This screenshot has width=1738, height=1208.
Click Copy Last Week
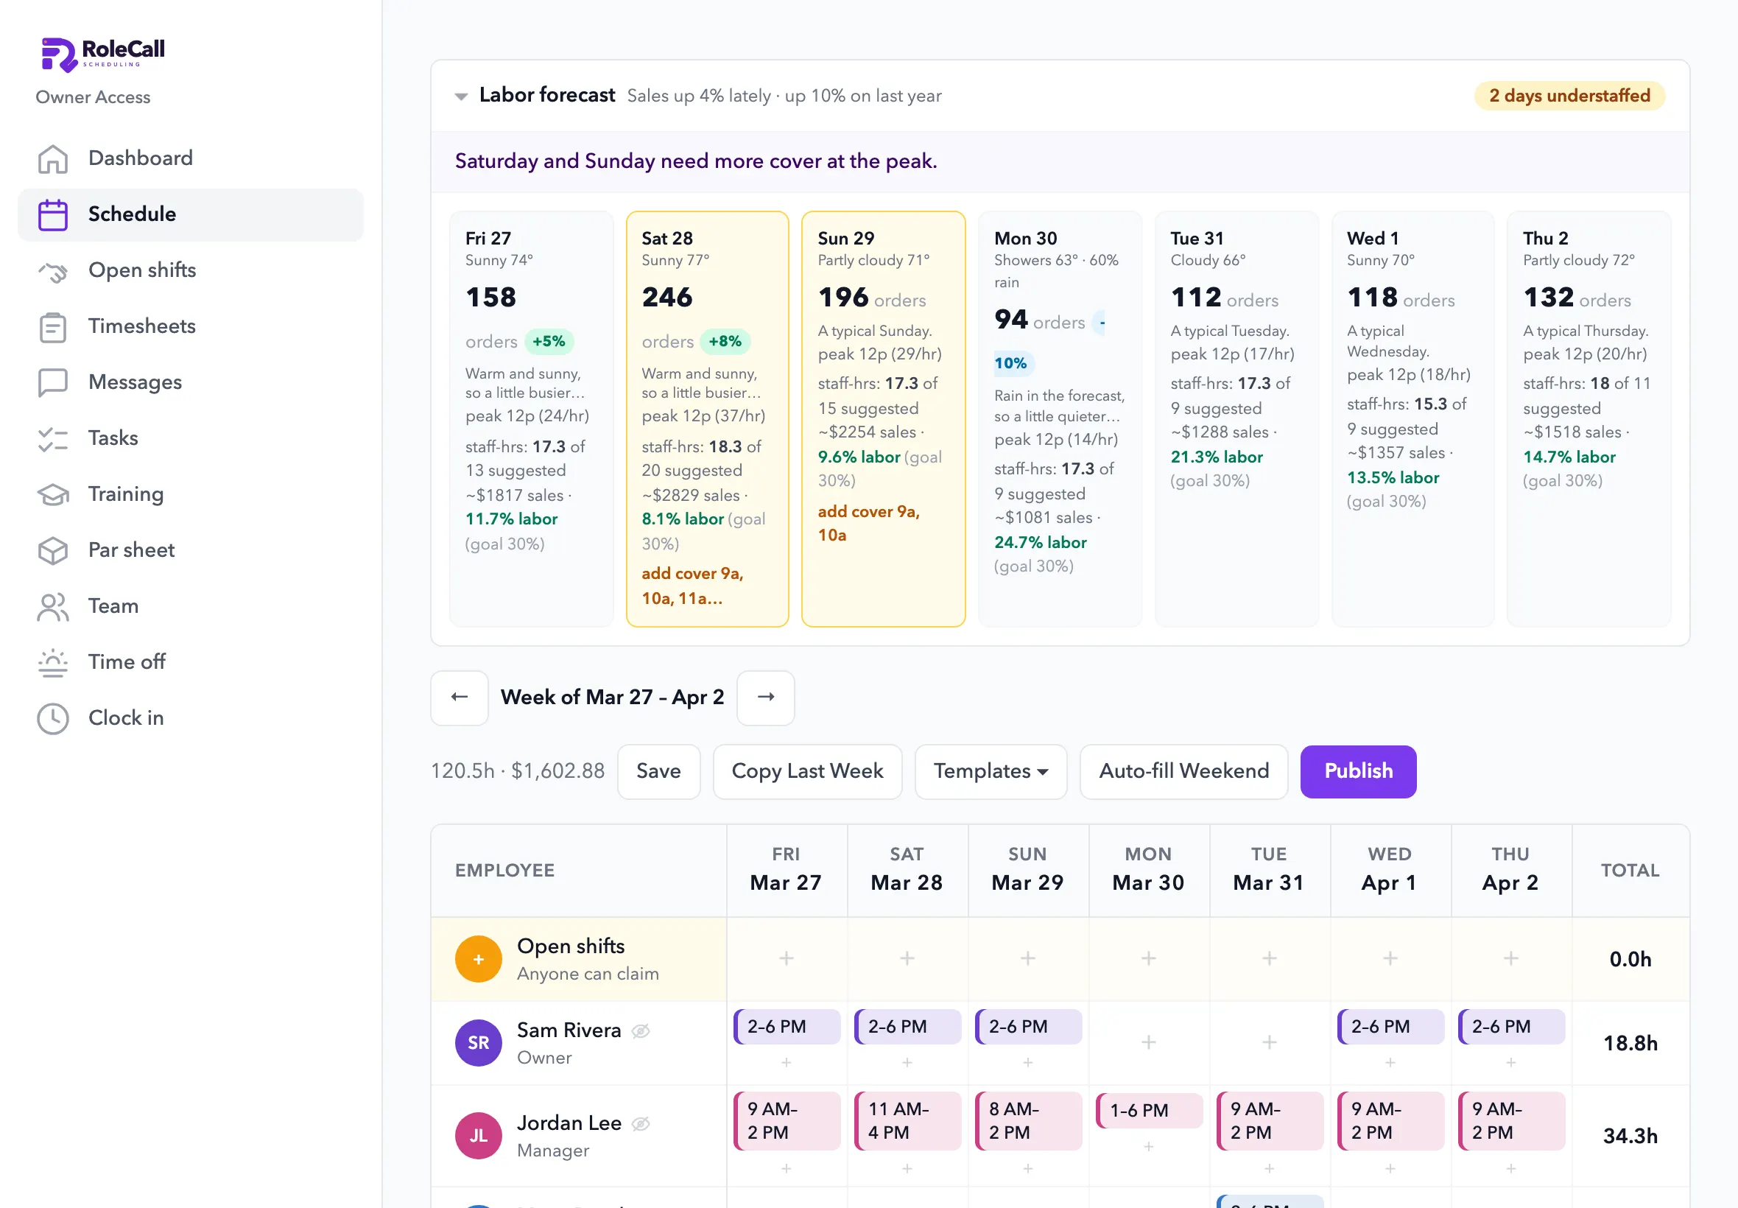[x=807, y=771]
